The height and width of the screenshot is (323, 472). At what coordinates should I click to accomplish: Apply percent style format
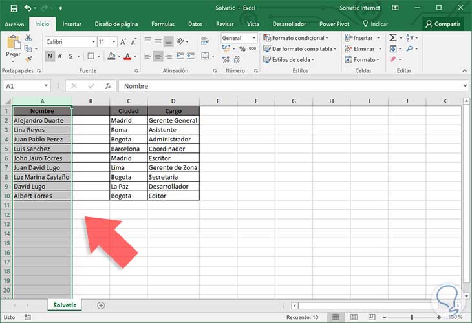point(242,48)
